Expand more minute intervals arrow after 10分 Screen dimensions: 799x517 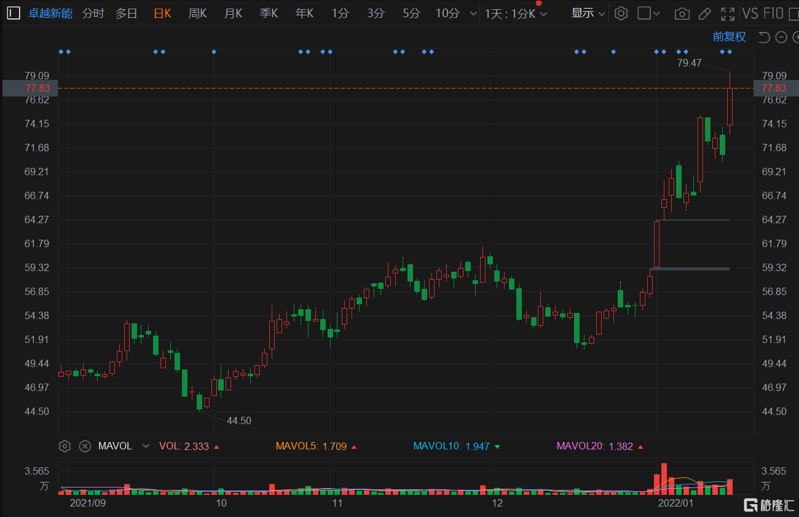coord(473,14)
